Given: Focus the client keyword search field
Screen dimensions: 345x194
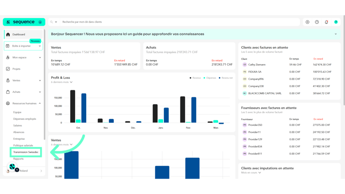Looking at the screenshot, I should pos(180,22).
